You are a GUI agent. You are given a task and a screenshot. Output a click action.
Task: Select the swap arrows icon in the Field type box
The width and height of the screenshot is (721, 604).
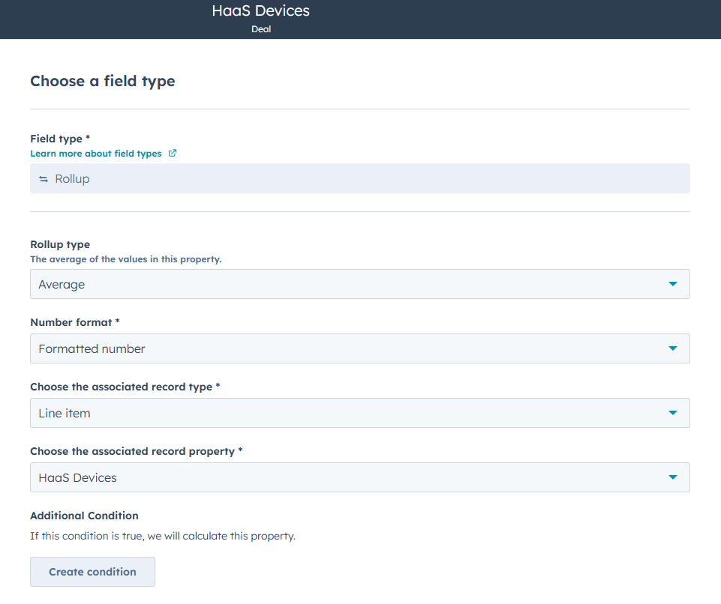pyautogui.click(x=44, y=178)
